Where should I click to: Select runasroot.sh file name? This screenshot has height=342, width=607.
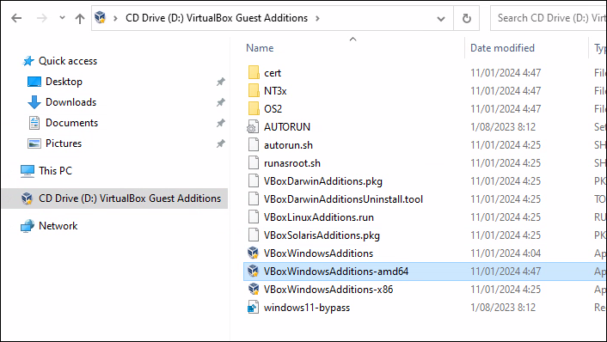click(x=292, y=163)
